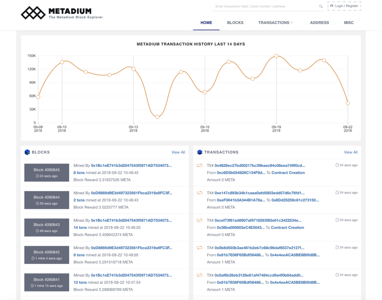Screen dimensions: 382x300
Task: Click transfer arrows icon for TX 0xe147c893
Action: [x=200, y=193]
